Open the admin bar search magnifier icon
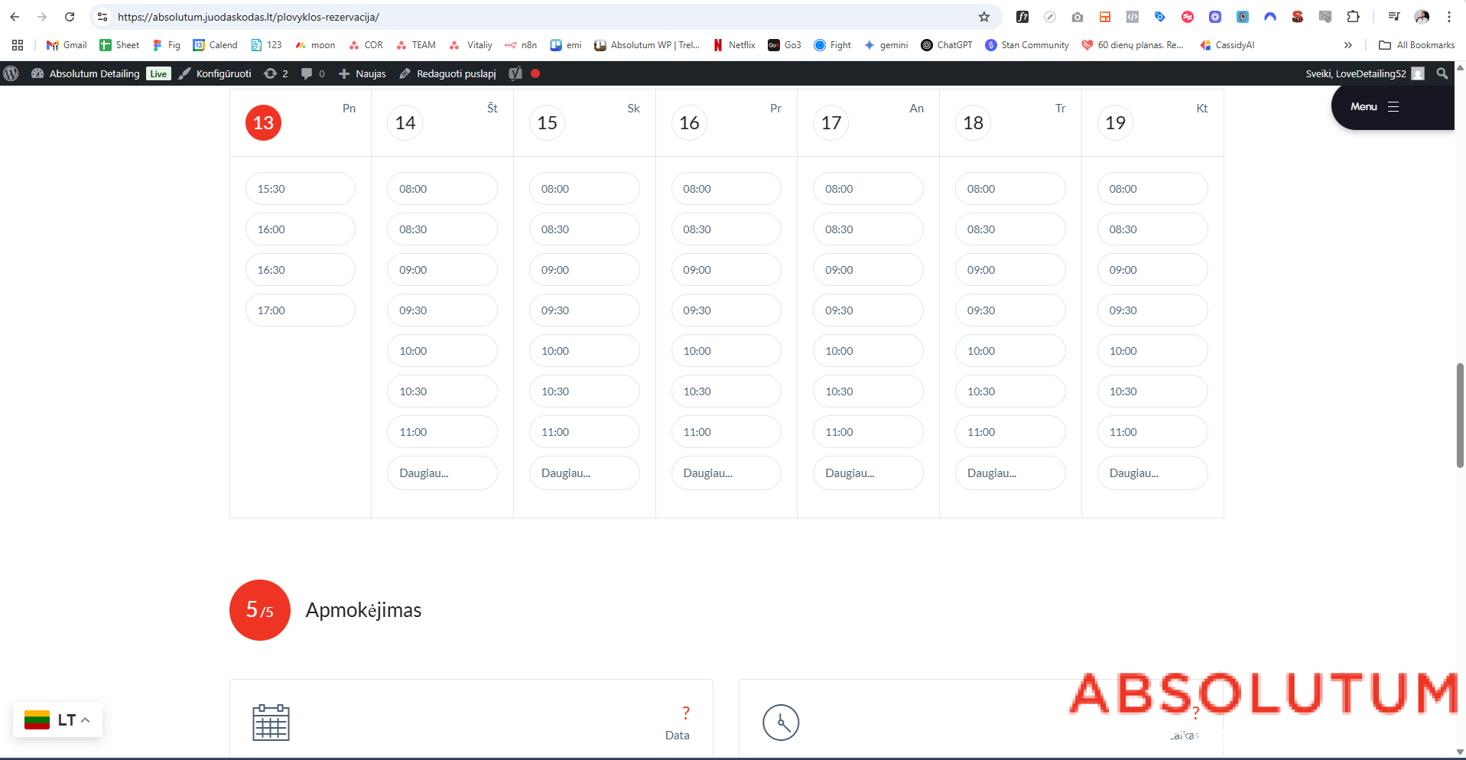The height and width of the screenshot is (760, 1466). (1442, 73)
